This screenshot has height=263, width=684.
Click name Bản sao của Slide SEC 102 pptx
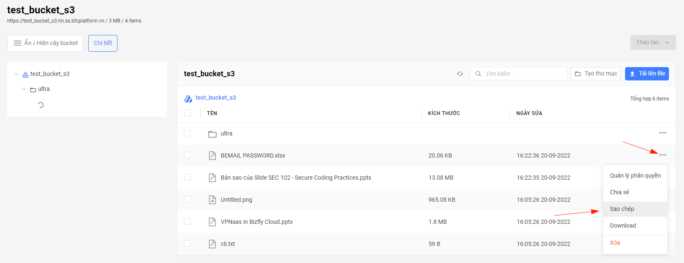pyautogui.click(x=296, y=178)
